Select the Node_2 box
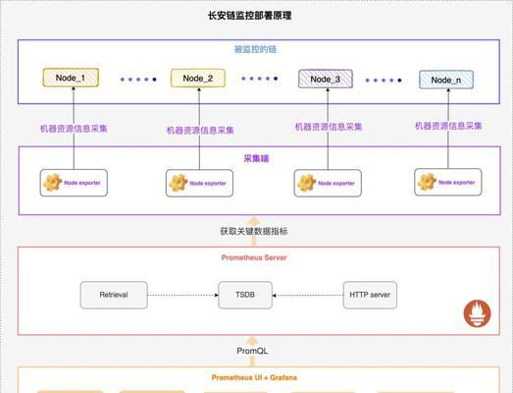Image resolution: width=513 pixels, height=393 pixels. pyautogui.click(x=198, y=79)
